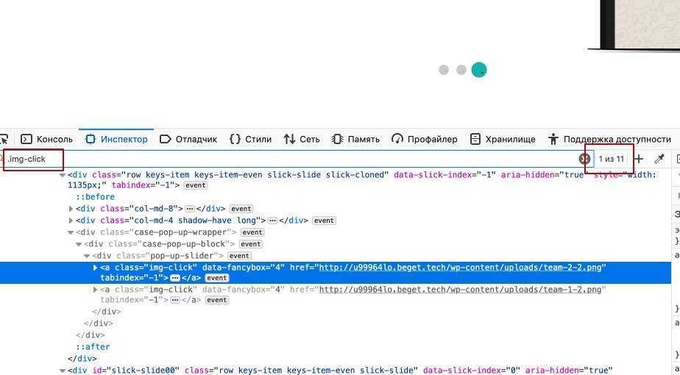Show event badge for col-md-4 div
The image size is (680, 375).
click(x=324, y=221)
